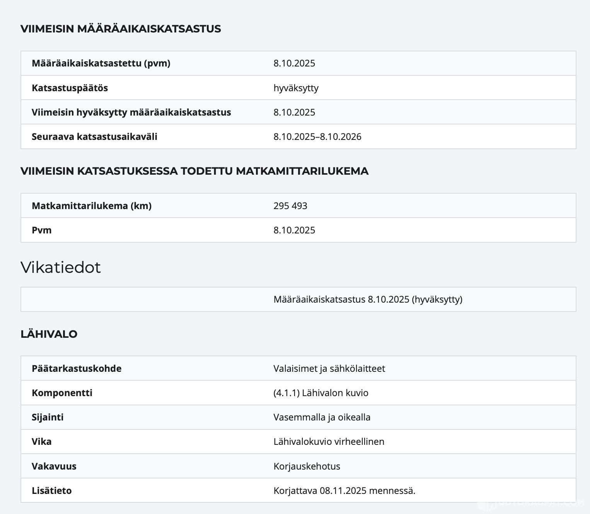Click the Vakavuus row label
The width and height of the screenshot is (590, 514).
click(54, 466)
